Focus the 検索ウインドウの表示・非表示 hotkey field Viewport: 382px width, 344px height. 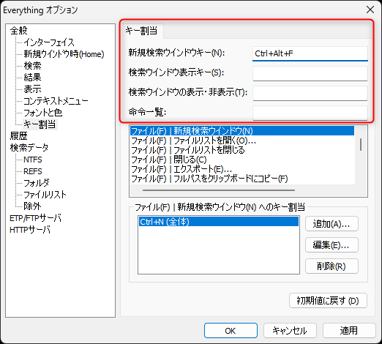tap(310, 93)
